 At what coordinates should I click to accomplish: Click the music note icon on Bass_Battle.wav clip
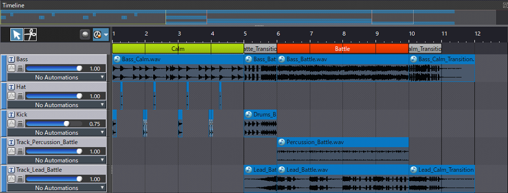[282, 60]
